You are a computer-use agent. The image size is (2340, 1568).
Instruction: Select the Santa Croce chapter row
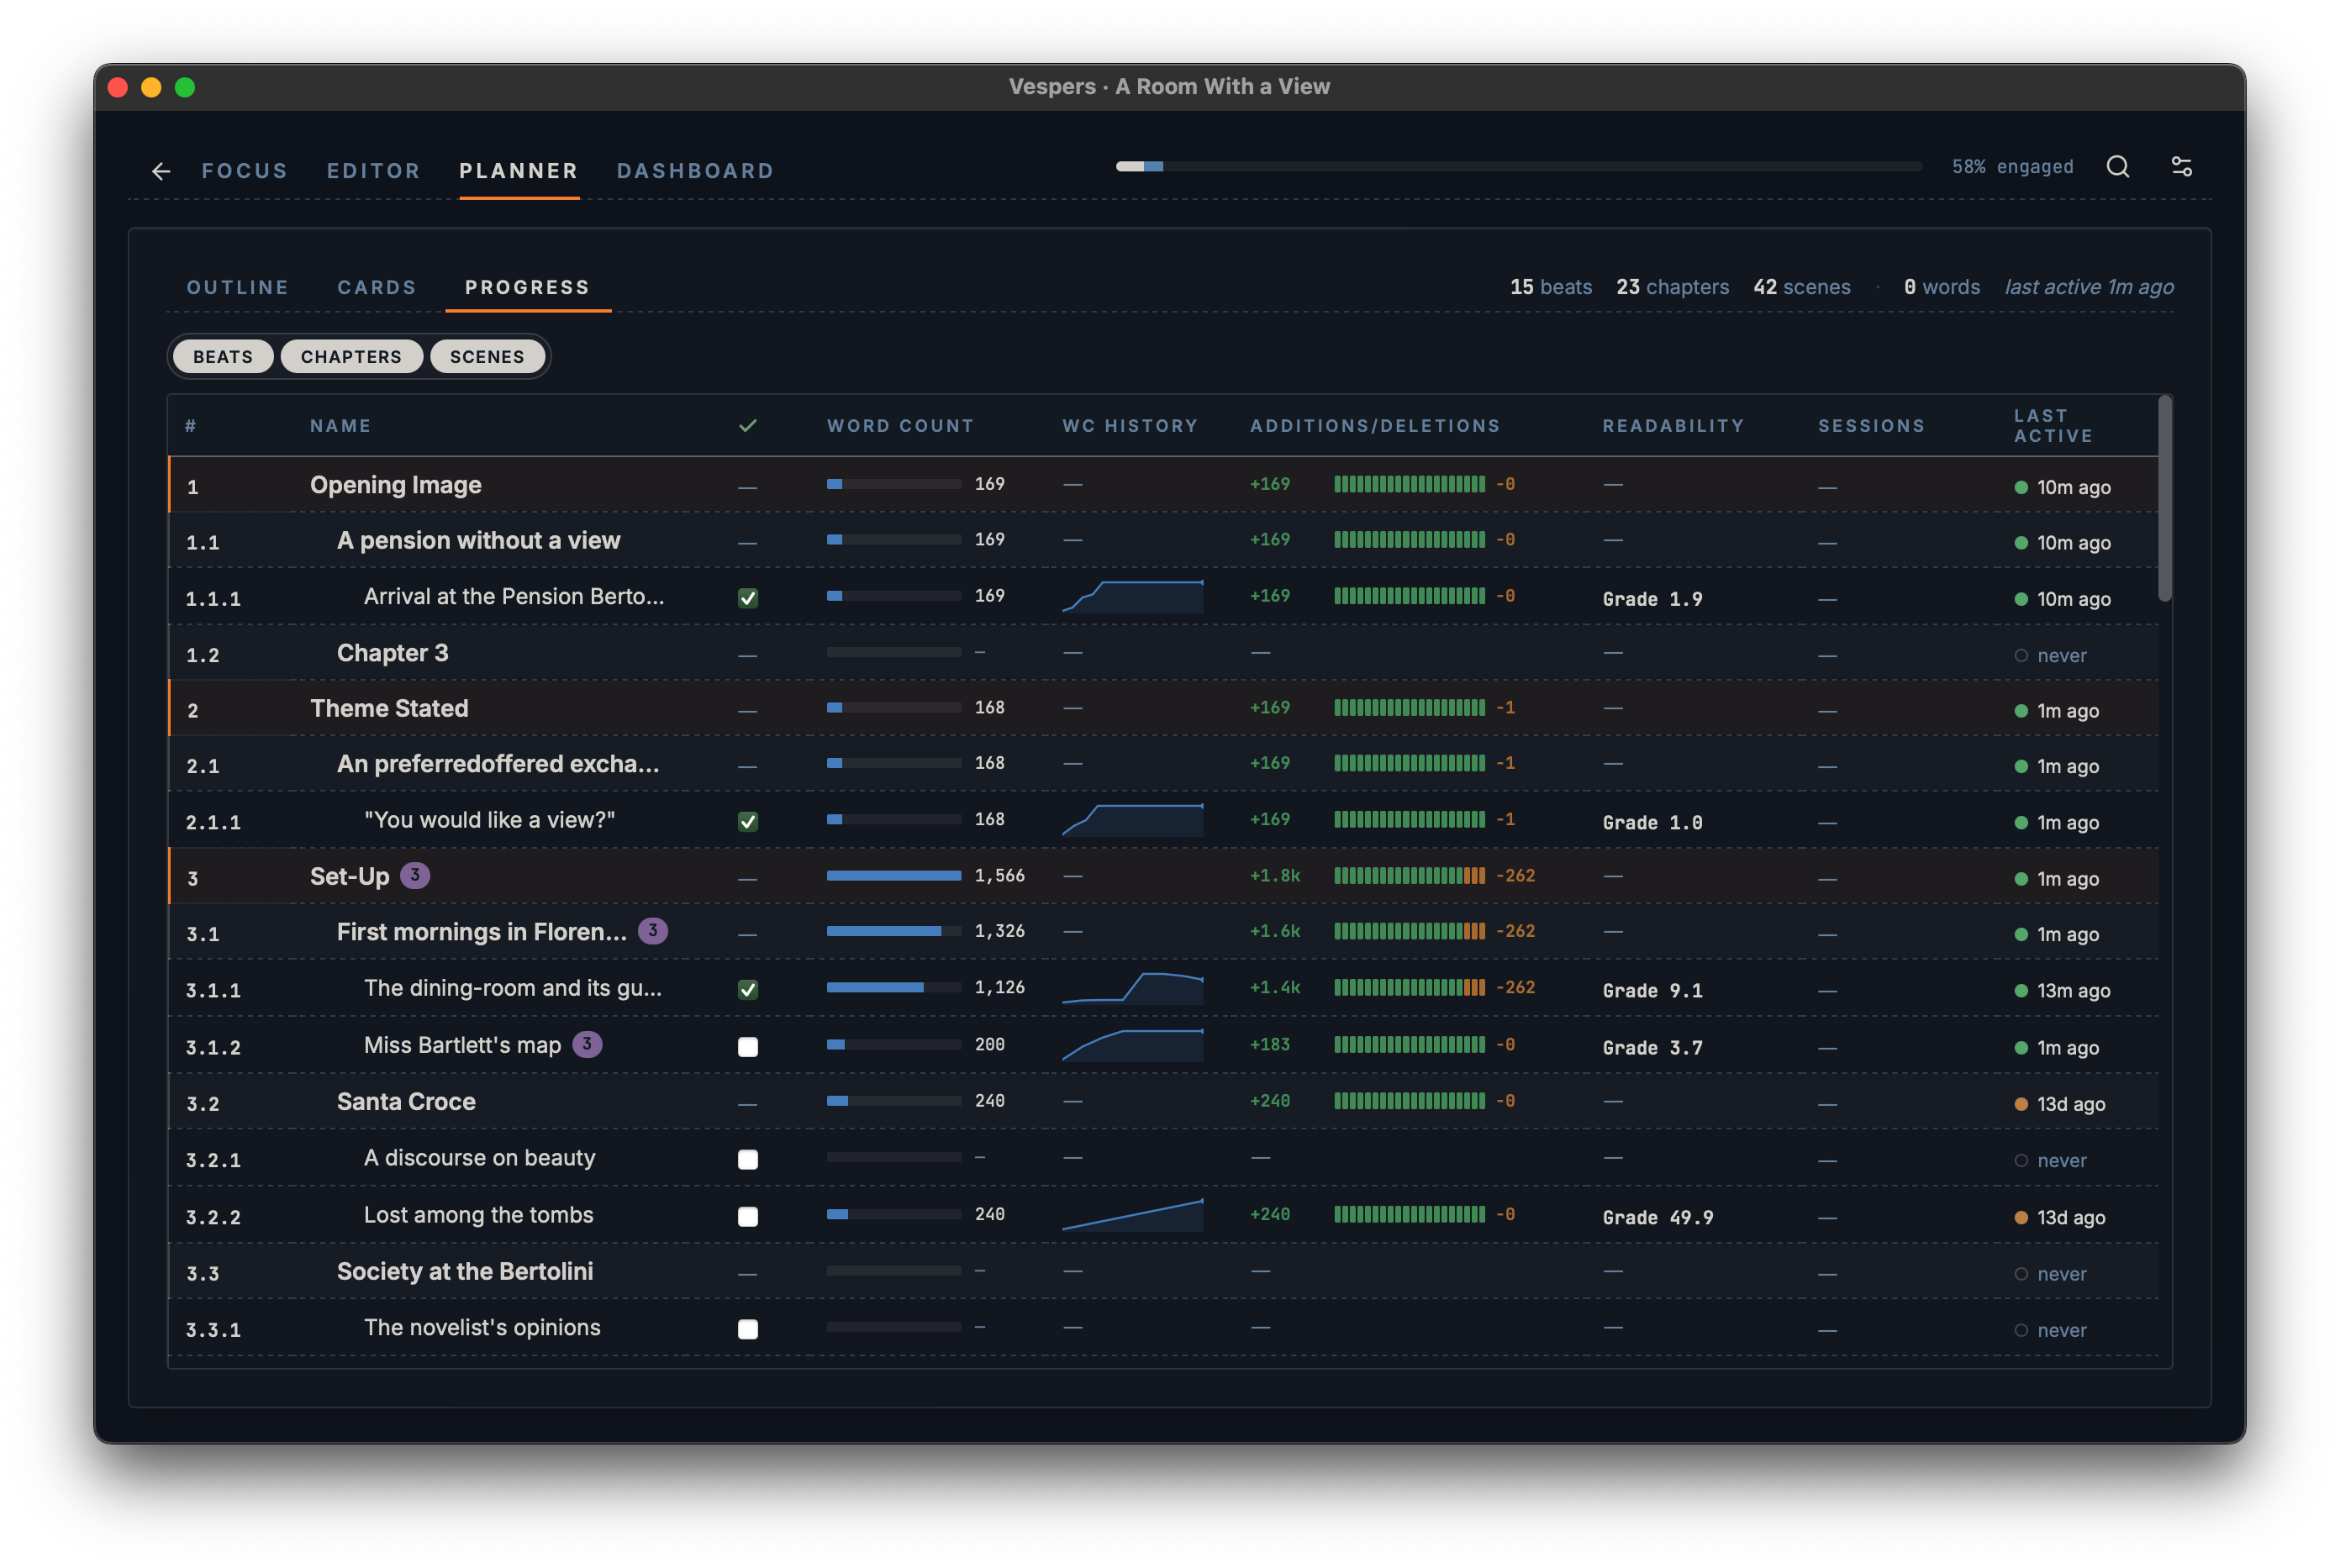click(x=1163, y=1102)
